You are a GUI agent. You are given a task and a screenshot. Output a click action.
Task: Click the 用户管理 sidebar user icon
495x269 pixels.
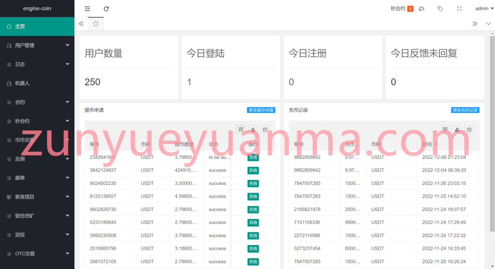[9, 45]
